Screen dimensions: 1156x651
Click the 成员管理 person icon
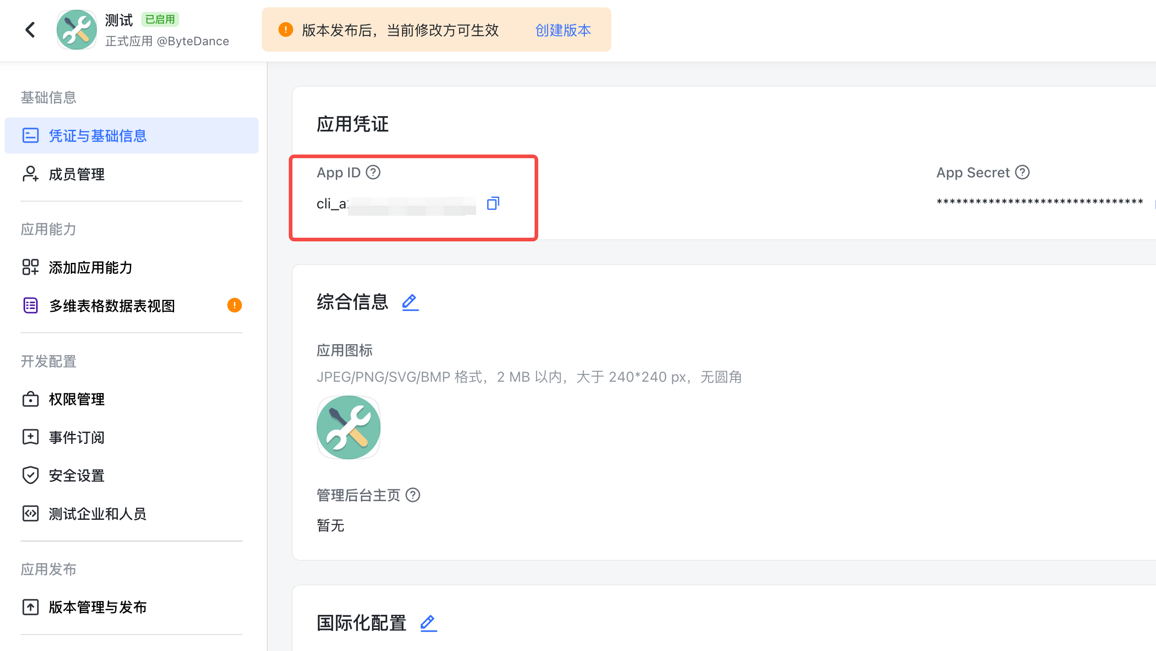(x=30, y=174)
